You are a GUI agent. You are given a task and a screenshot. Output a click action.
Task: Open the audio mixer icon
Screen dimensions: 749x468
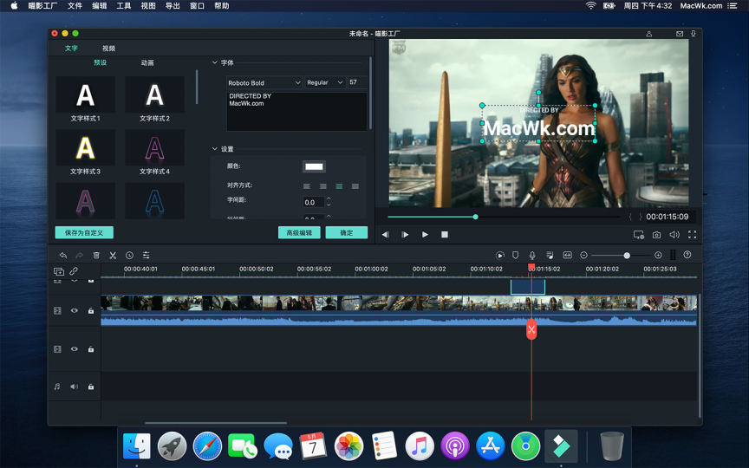[x=550, y=256]
